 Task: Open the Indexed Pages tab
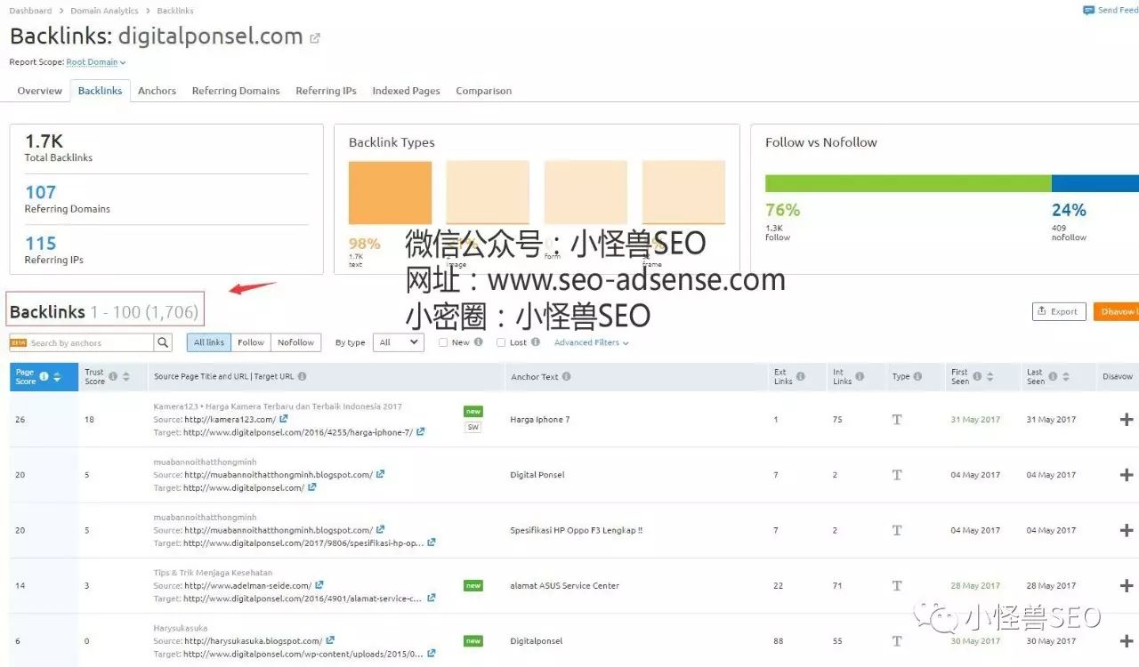(x=406, y=91)
